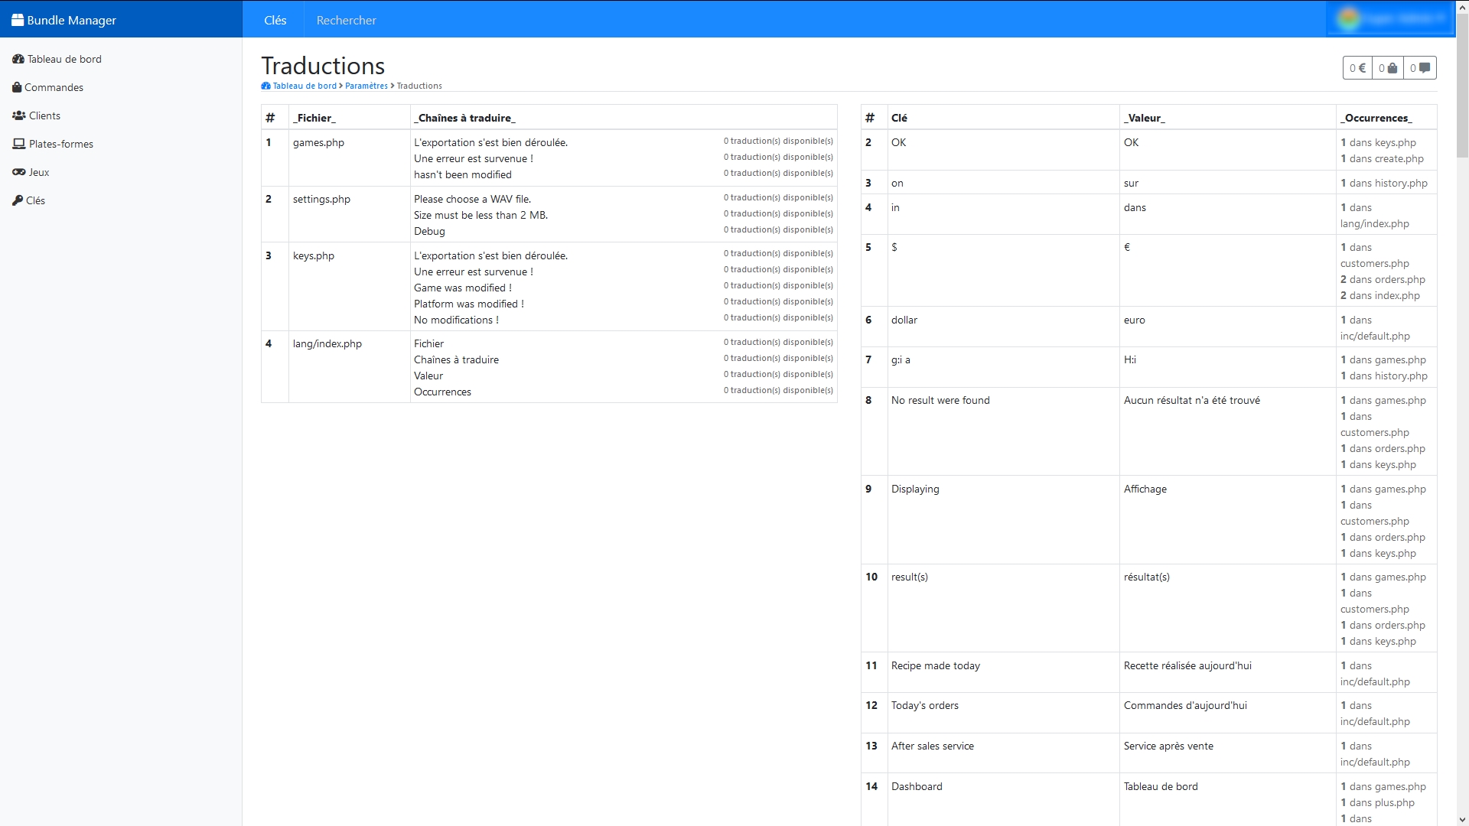Open the blurred user account menu
Viewport: 1469px width, 826px height.
1390,18
